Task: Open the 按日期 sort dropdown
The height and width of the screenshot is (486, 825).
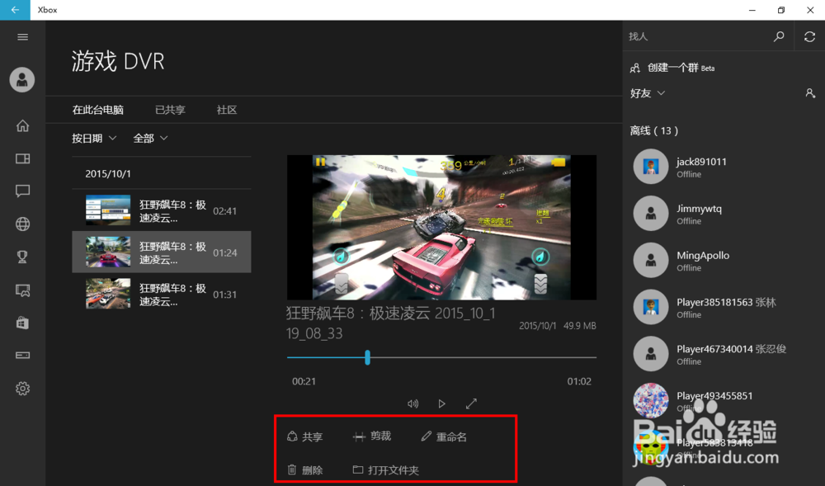Action: tap(94, 138)
